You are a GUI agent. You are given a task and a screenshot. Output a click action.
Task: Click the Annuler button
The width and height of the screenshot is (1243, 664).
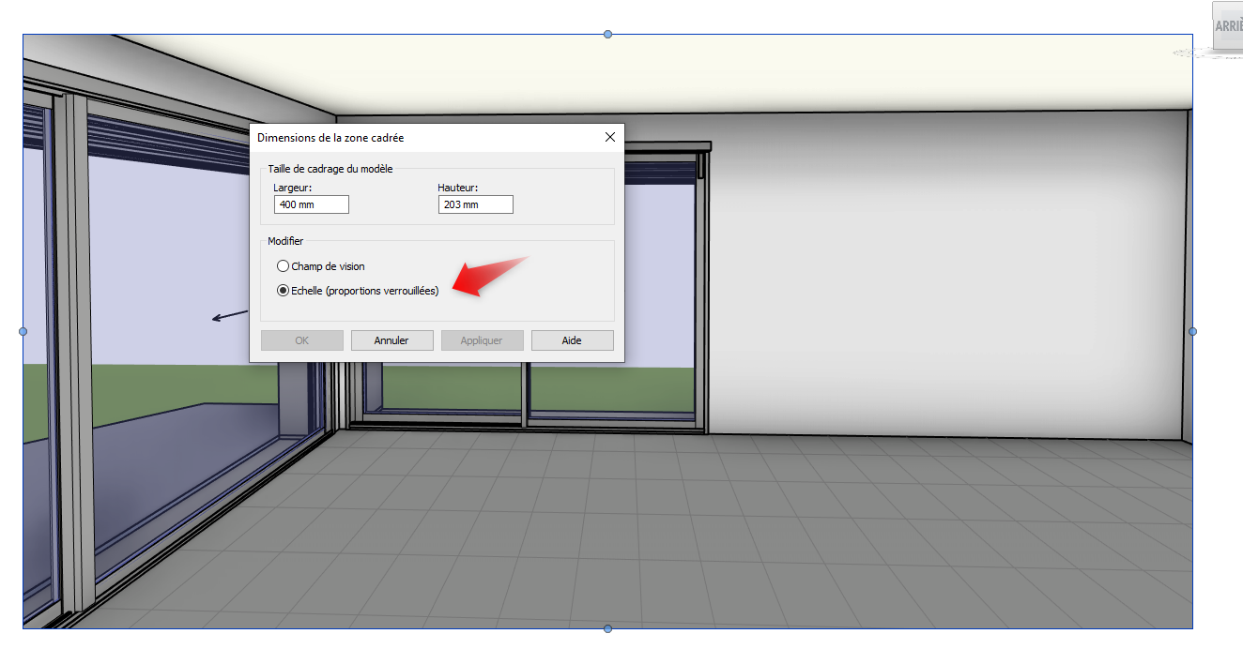391,340
